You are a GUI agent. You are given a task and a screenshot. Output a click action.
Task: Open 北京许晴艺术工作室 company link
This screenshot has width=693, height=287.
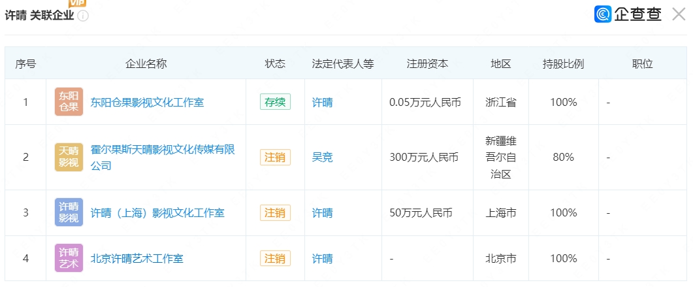137,259
